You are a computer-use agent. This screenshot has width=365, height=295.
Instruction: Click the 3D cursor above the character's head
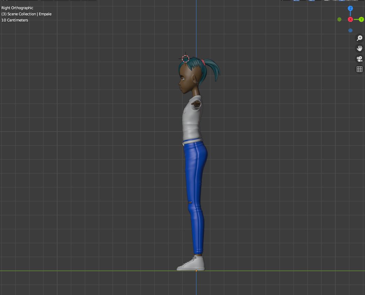tap(185, 59)
